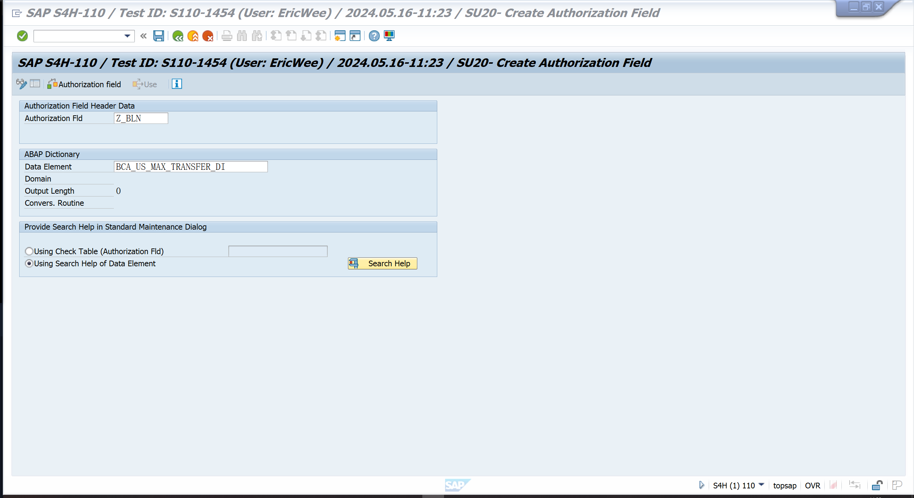The width and height of the screenshot is (914, 498).
Task: Open the window menu icon at top-left
Action: pos(17,14)
